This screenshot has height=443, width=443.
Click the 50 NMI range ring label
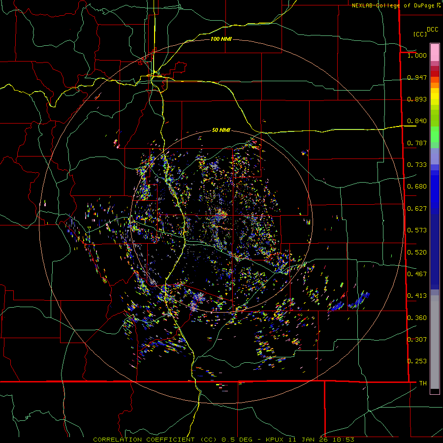221,130
